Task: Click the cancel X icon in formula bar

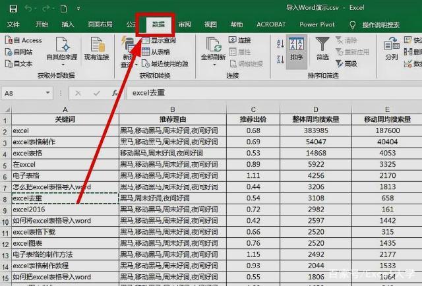Action: [x=78, y=93]
